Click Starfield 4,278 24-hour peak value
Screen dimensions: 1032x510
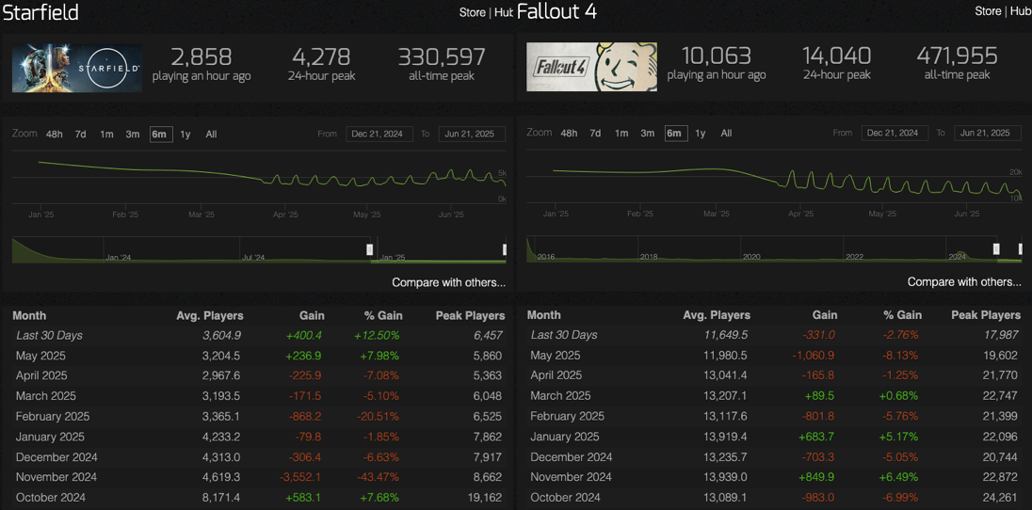pyautogui.click(x=321, y=57)
